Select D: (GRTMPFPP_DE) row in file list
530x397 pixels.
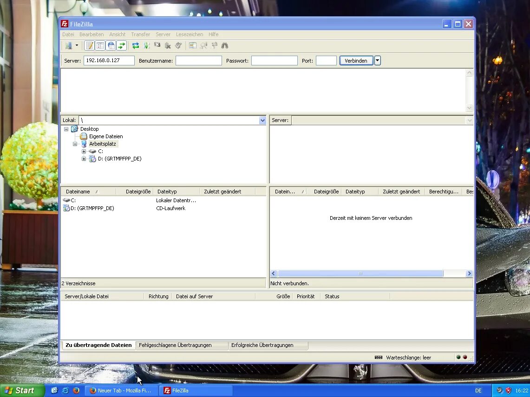point(163,208)
